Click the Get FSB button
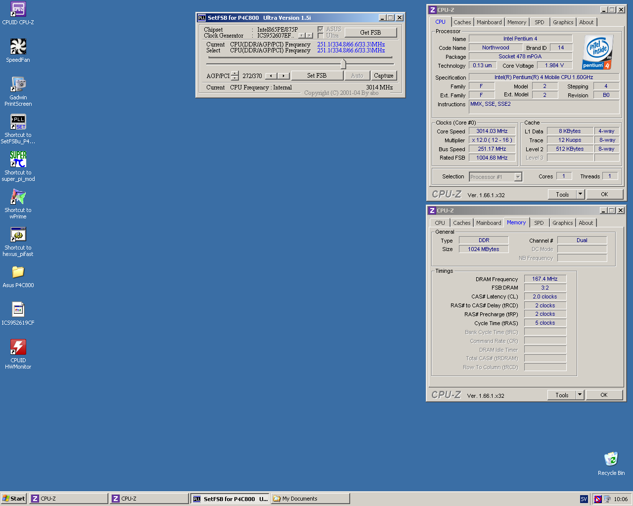 pyautogui.click(x=370, y=33)
